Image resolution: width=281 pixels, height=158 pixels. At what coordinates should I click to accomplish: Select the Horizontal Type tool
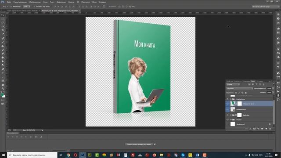3,73
